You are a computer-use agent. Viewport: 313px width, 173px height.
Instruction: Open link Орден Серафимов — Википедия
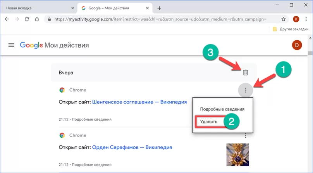132,147
